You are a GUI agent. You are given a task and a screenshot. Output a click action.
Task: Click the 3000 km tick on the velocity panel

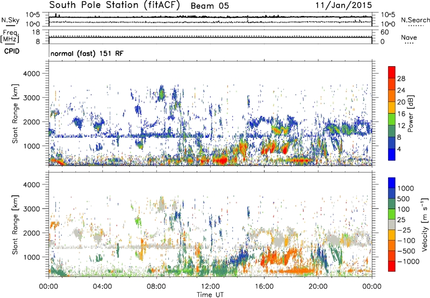point(31,209)
